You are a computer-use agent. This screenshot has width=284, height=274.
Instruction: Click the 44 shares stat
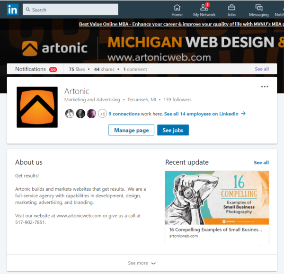tap(104, 69)
